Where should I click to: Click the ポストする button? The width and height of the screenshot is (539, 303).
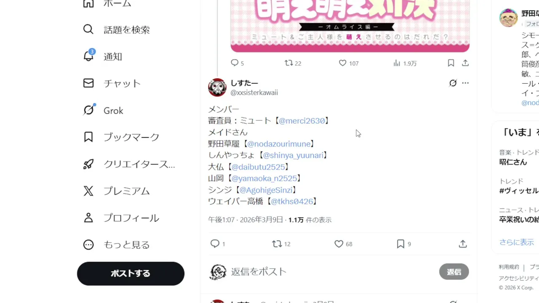(x=131, y=274)
